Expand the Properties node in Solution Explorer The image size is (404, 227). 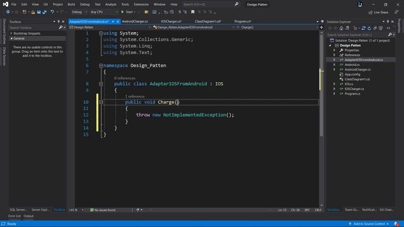point(335,50)
